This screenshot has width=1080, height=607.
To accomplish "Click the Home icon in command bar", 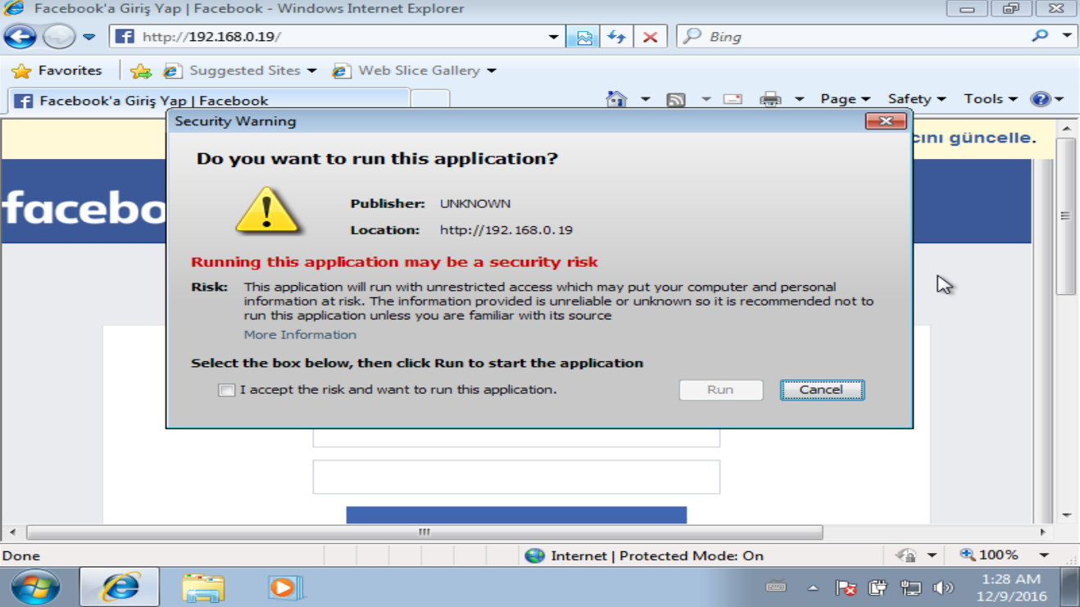I will tap(616, 99).
